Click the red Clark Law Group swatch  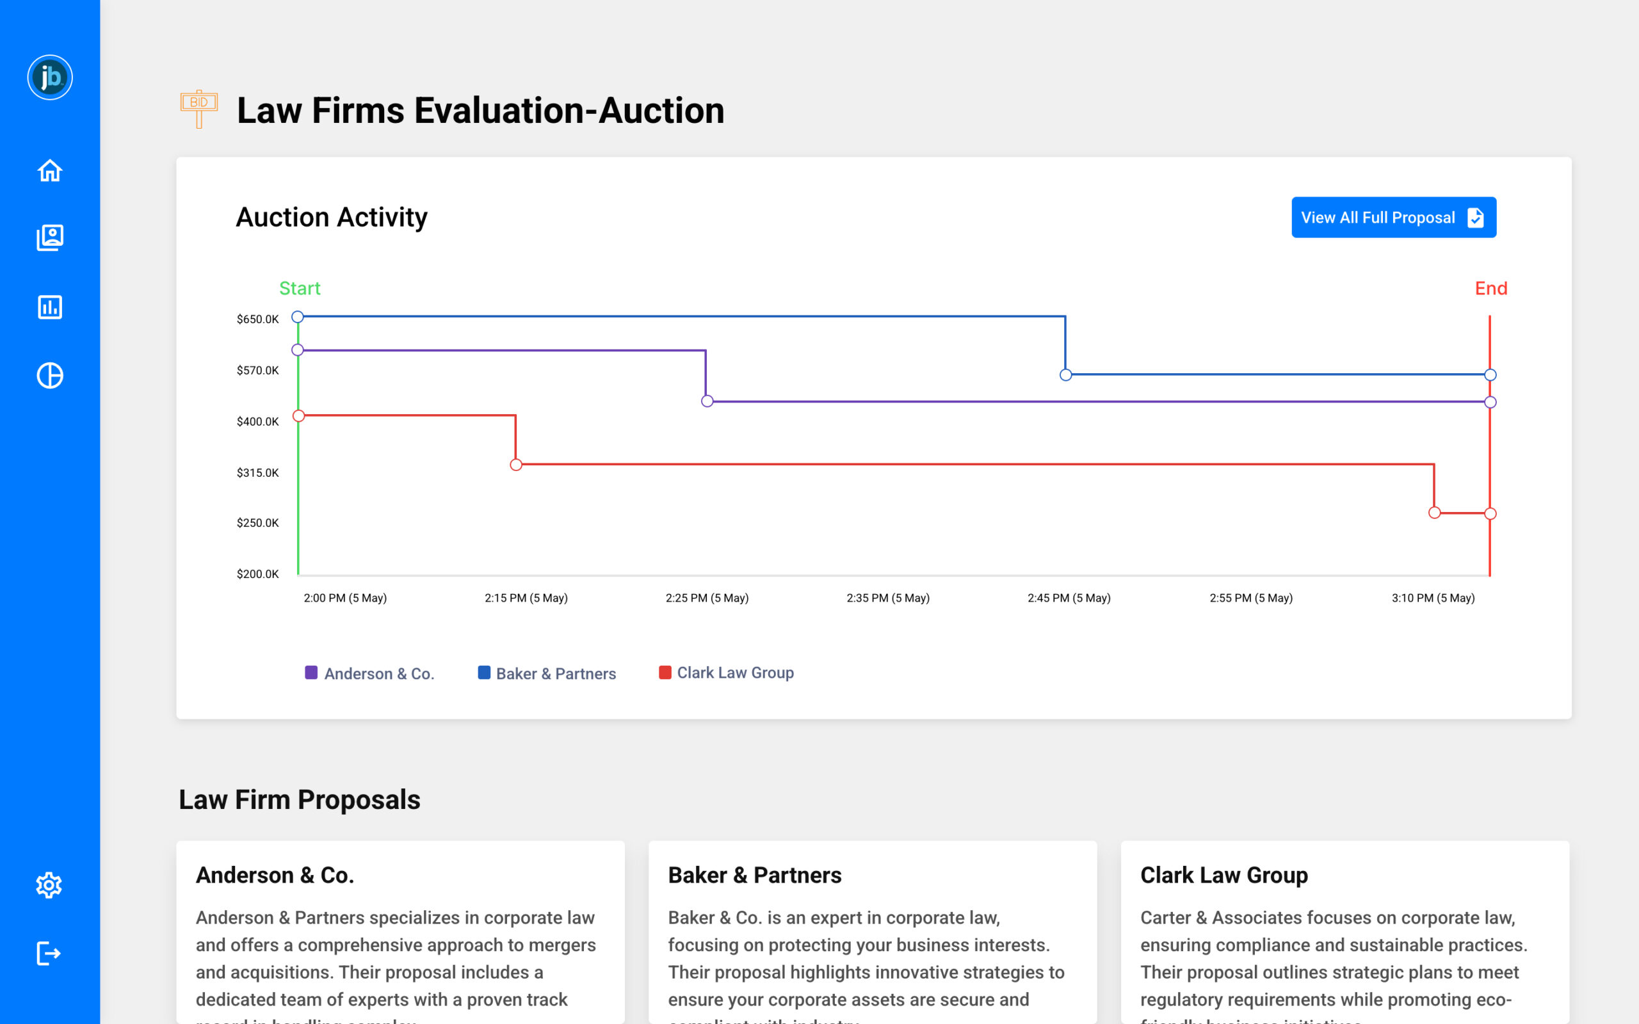pos(665,673)
